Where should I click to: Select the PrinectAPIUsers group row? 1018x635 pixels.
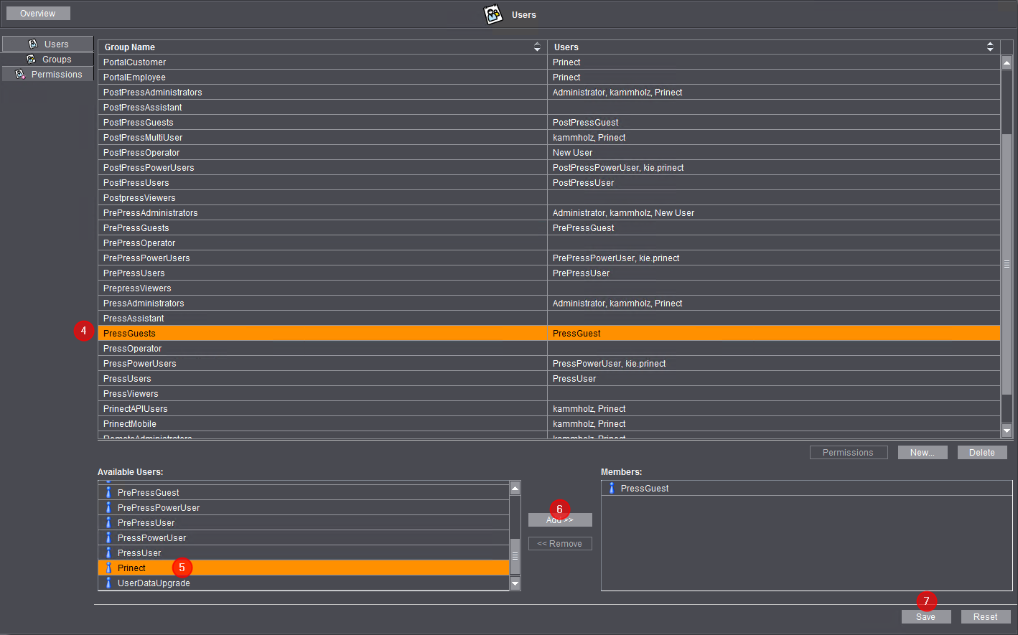pos(549,408)
